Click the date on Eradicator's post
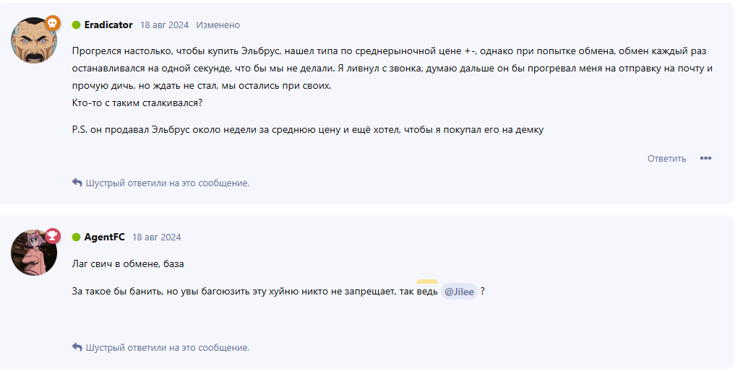This screenshot has width=743, height=371. [x=164, y=25]
